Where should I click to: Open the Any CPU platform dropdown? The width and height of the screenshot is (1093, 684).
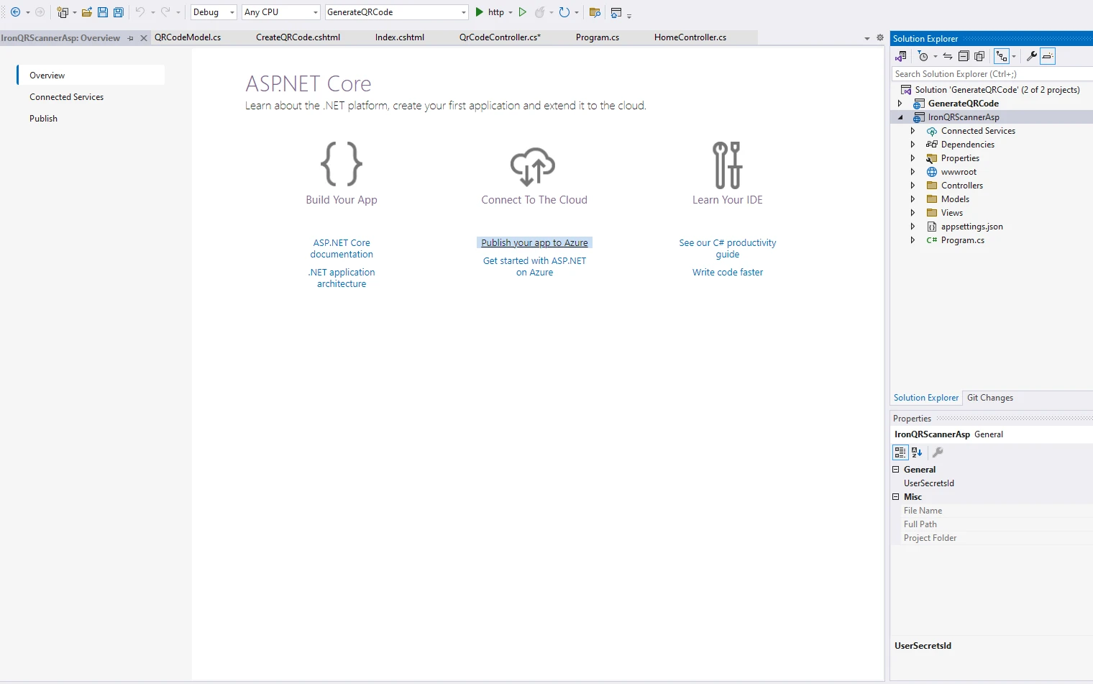coord(281,12)
